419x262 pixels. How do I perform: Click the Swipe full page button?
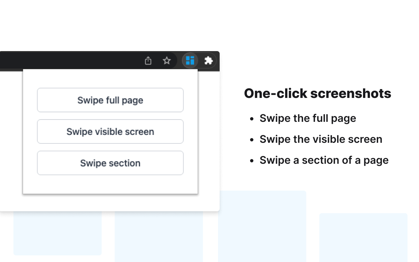[110, 100]
